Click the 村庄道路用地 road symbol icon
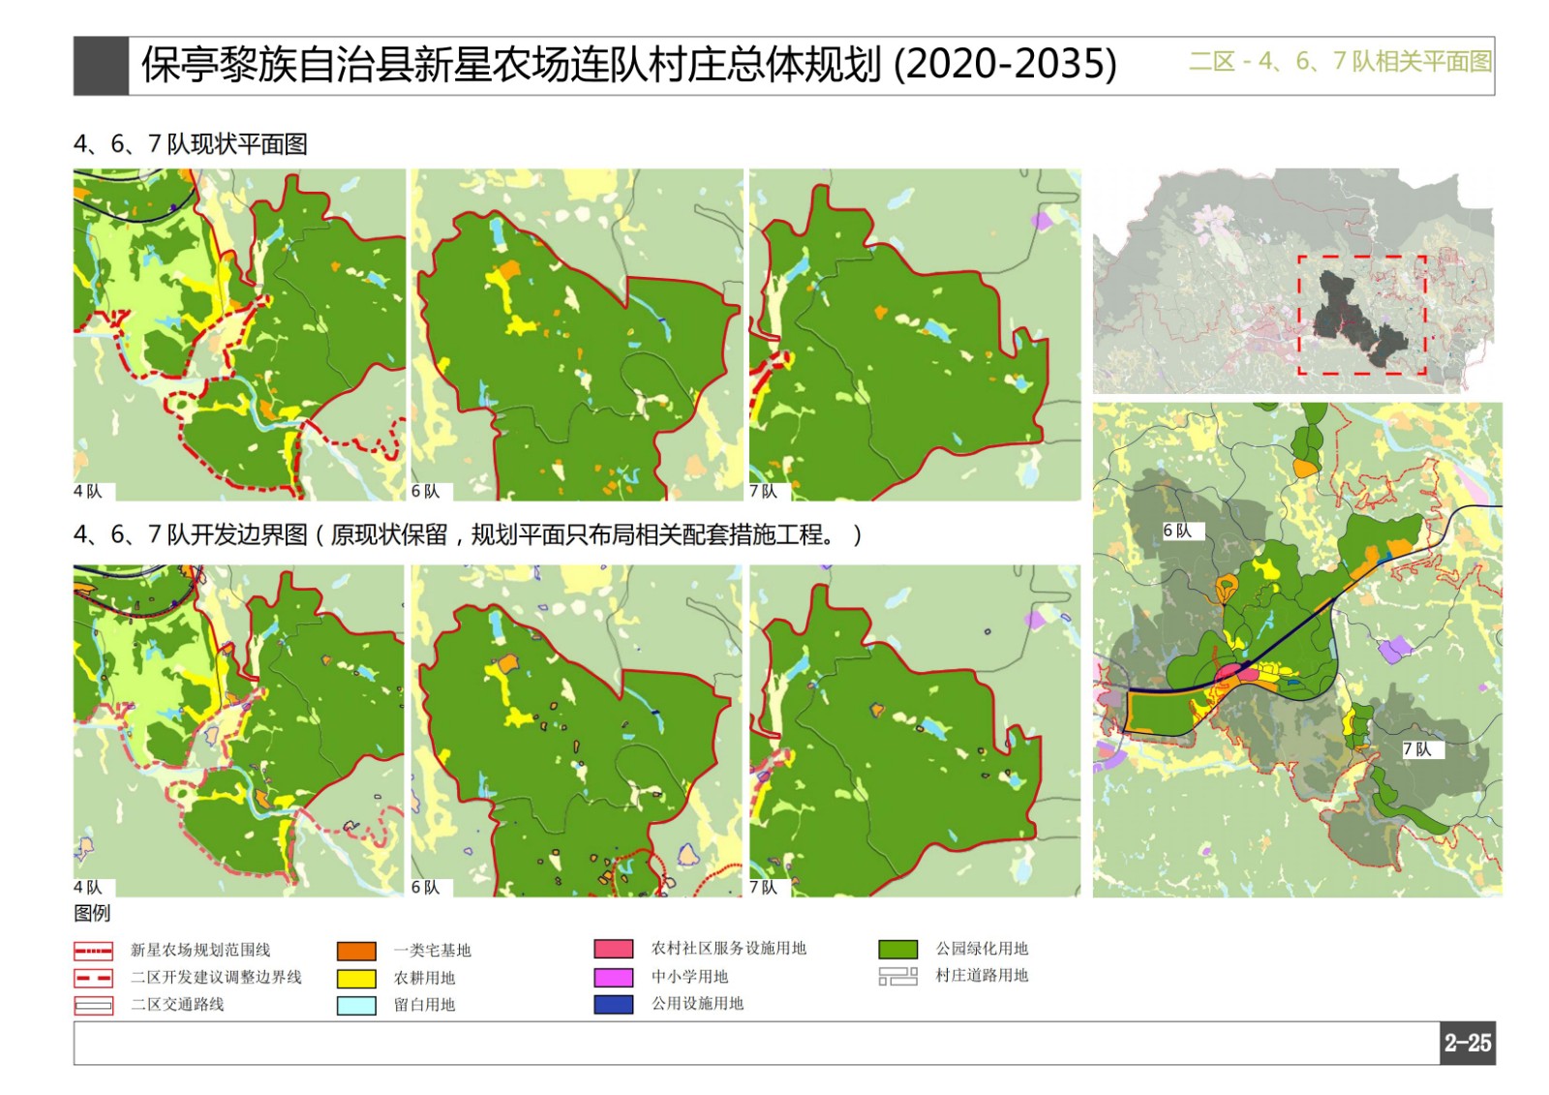The width and height of the screenshot is (1549, 1095). 897,976
